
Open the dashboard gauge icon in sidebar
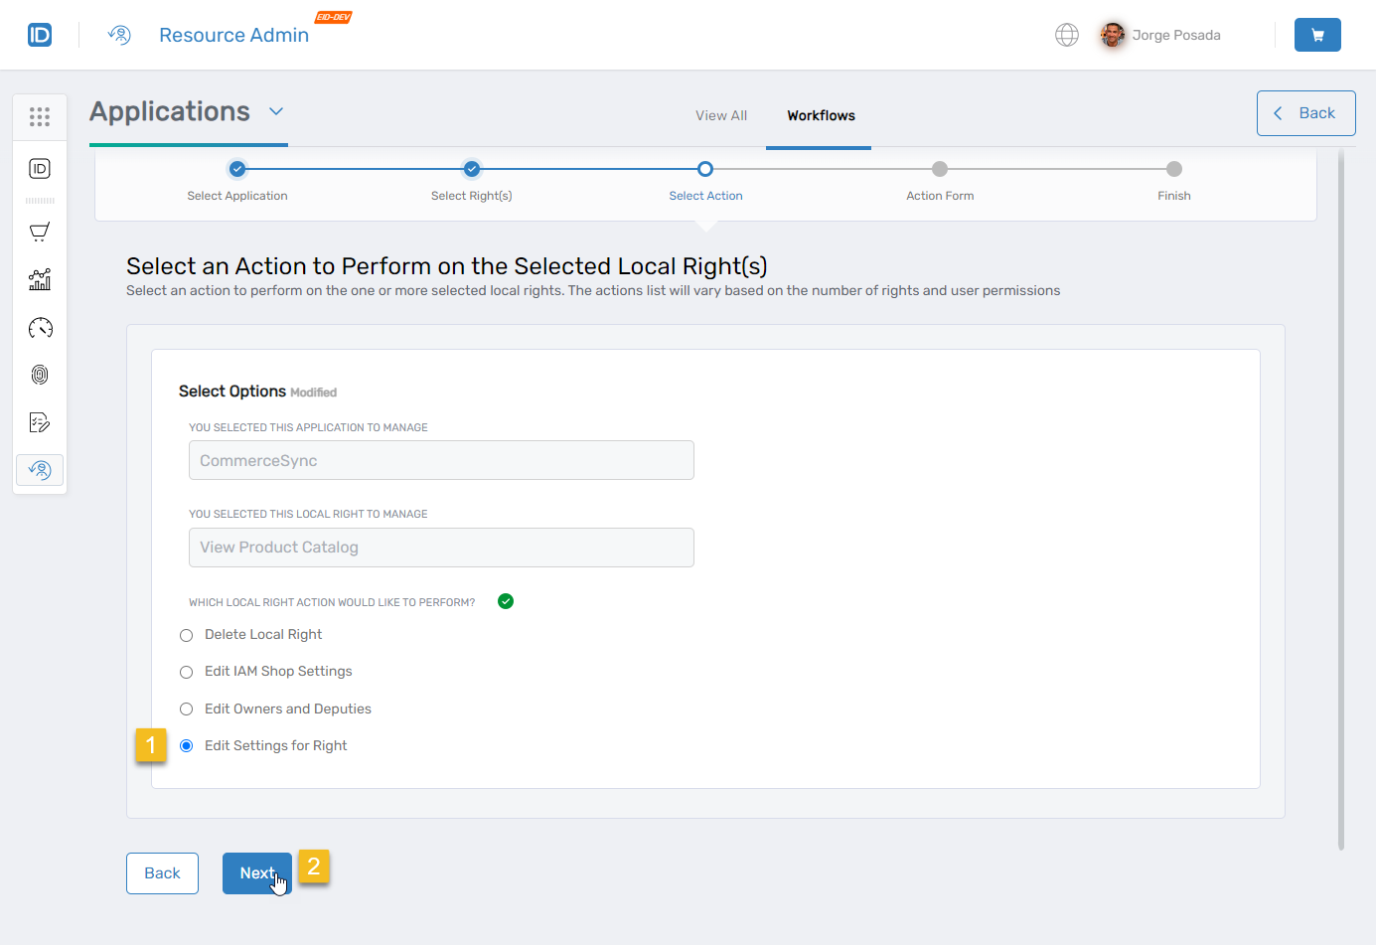tap(40, 327)
